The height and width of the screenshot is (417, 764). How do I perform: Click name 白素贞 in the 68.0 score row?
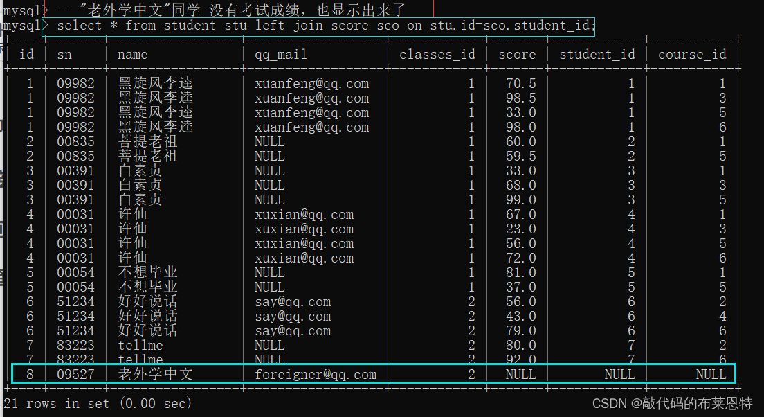coord(140,186)
